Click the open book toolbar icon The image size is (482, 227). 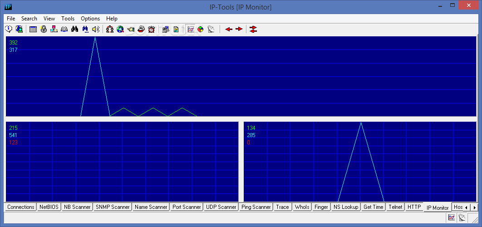point(64,29)
